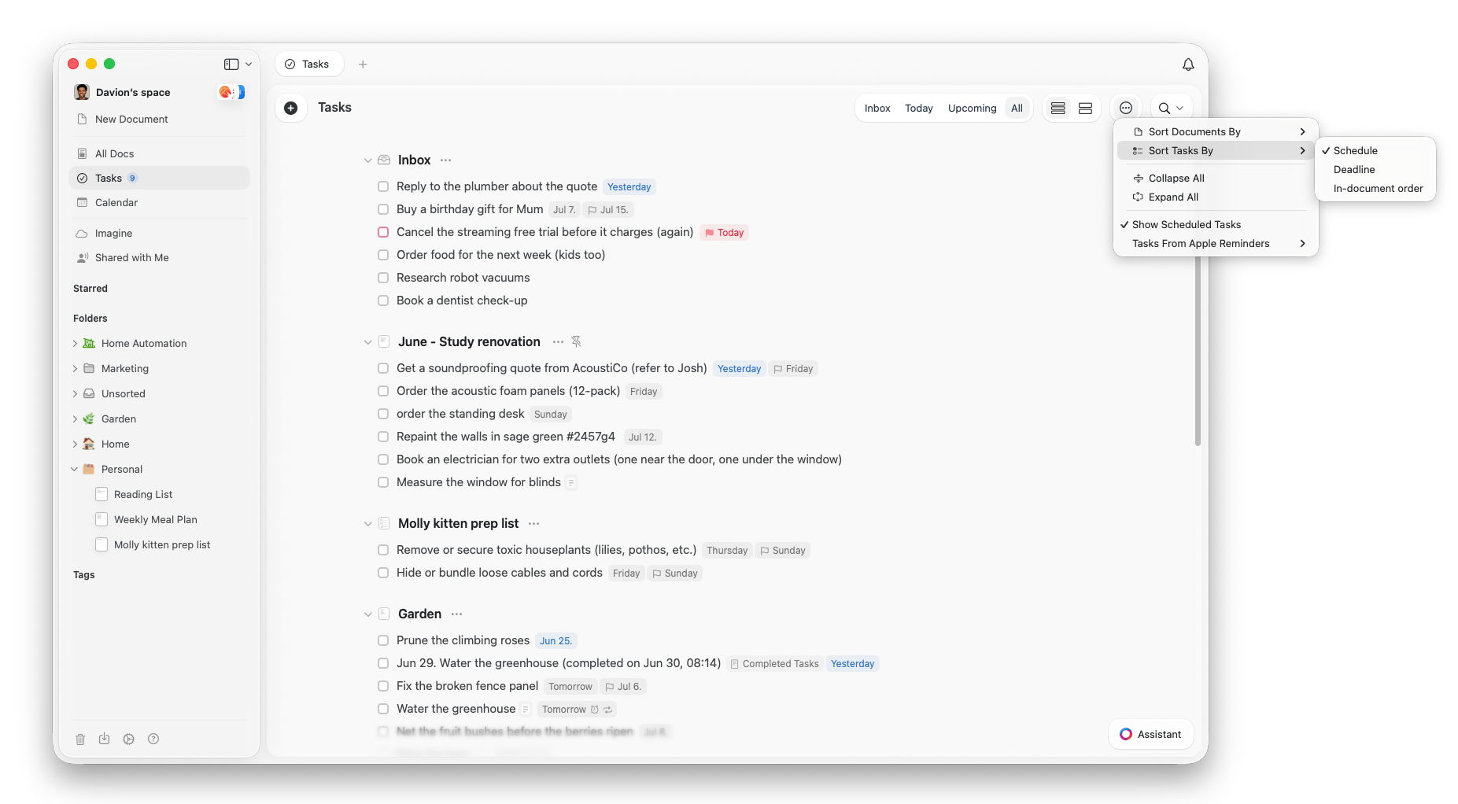Click the Assistant icon button
The height and width of the screenshot is (804, 1458).
point(1151,734)
